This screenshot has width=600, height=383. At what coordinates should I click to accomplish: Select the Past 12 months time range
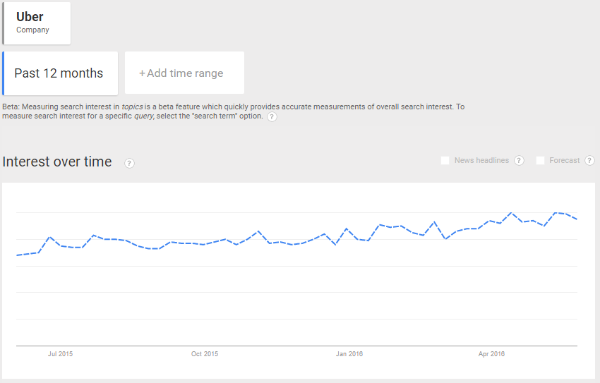(x=60, y=73)
